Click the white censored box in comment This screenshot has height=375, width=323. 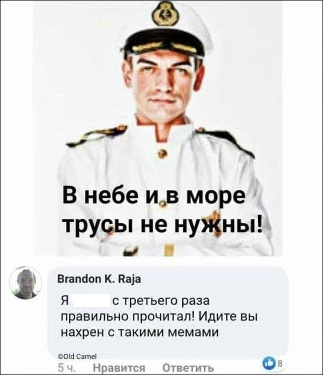pyautogui.click(x=91, y=301)
